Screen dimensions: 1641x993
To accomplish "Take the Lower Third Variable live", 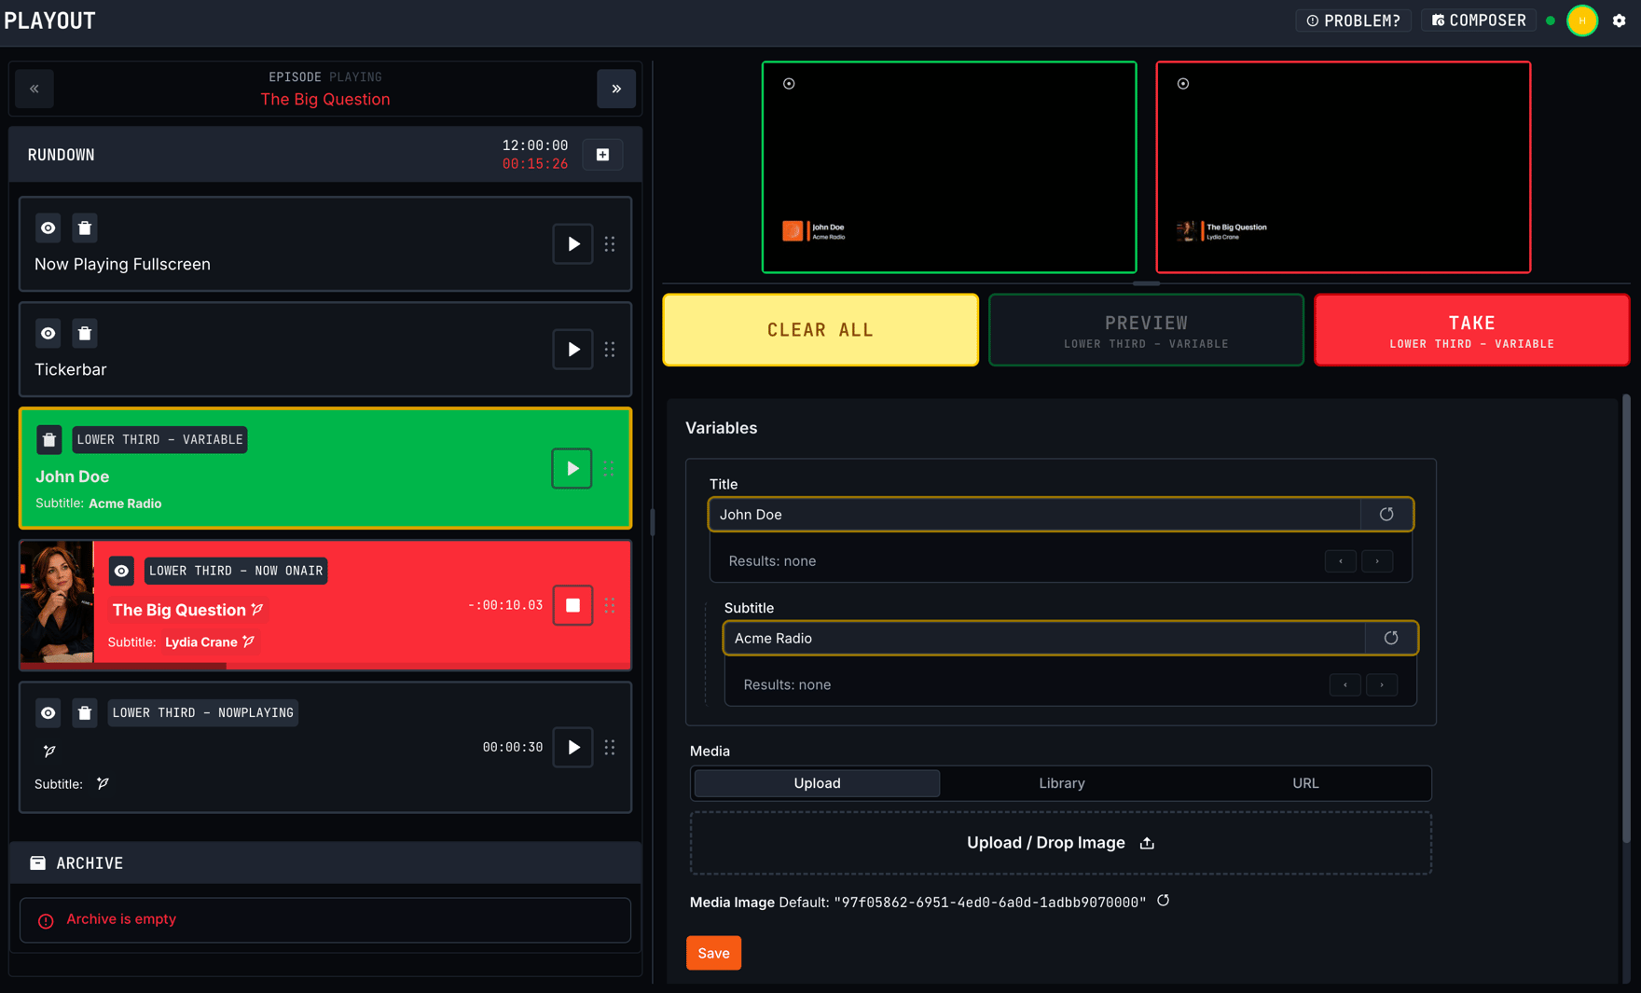I will click(1471, 331).
